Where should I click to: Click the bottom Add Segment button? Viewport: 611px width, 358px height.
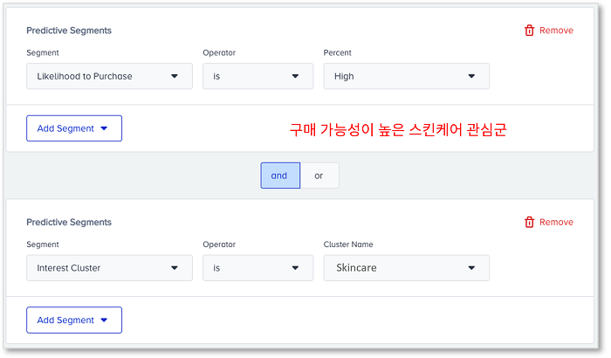[x=74, y=320]
